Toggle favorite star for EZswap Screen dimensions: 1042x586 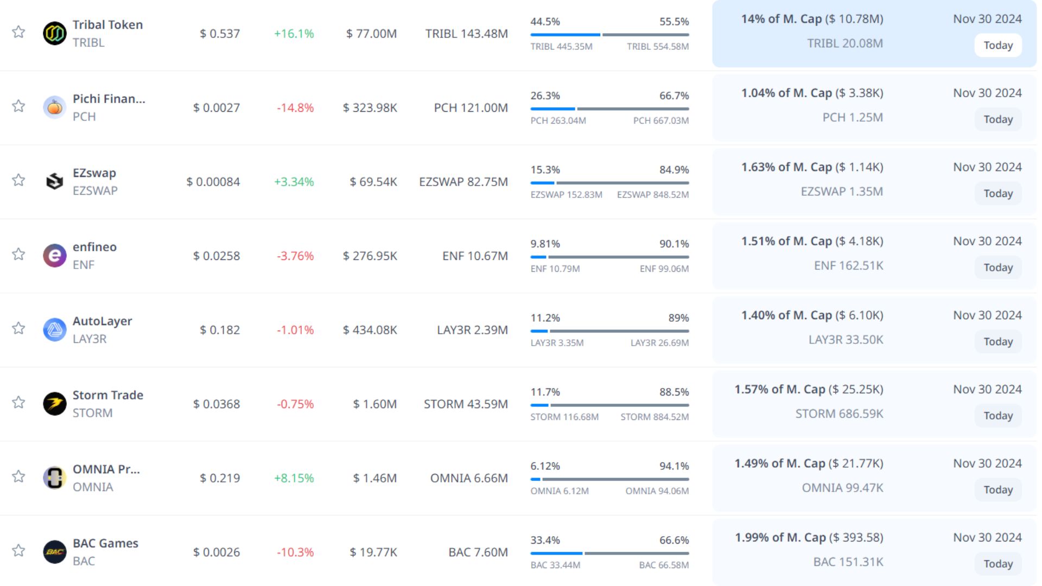18,180
